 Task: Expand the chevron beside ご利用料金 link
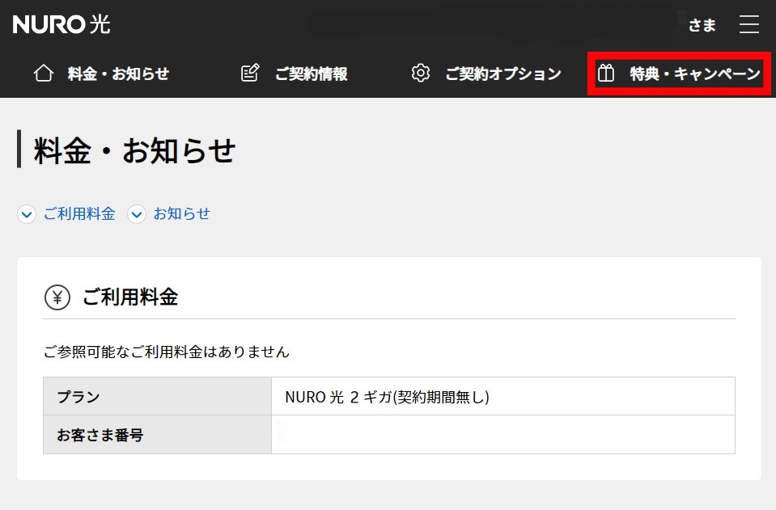[x=27, y=214]
